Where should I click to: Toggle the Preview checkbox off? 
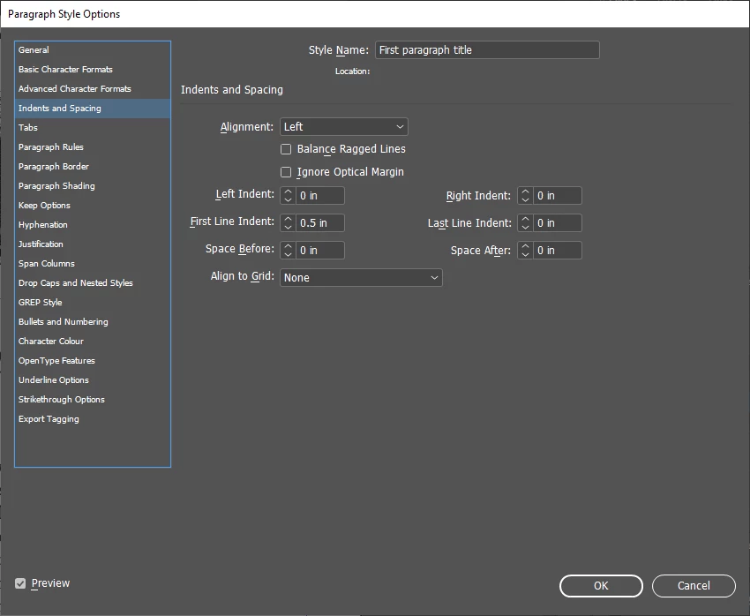pos(20,583)
